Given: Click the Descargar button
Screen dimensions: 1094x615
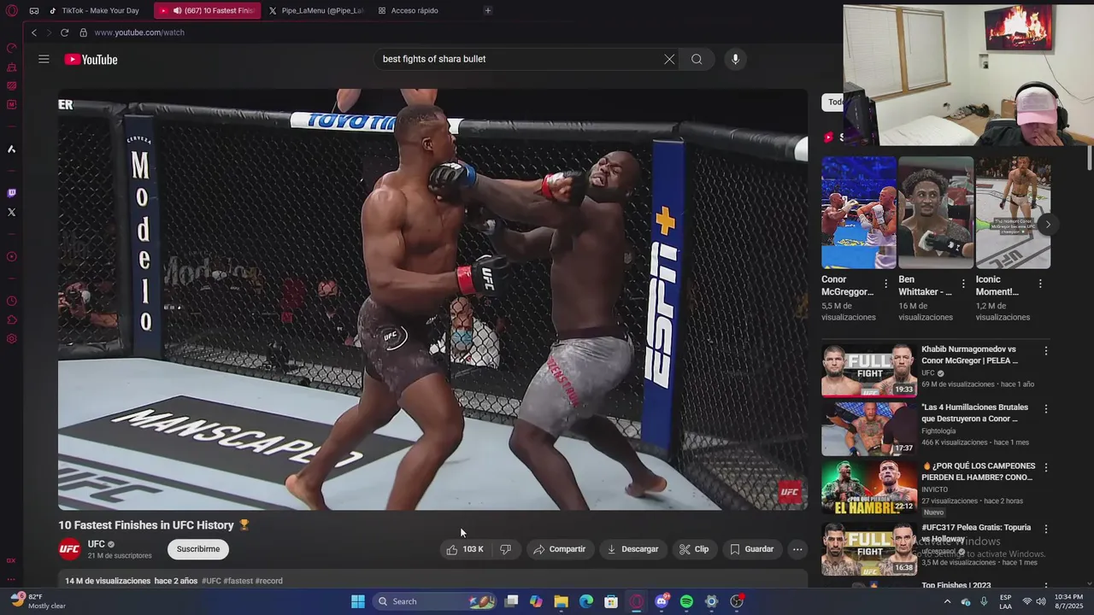Looking at the screenshot, I should point(632,549).
